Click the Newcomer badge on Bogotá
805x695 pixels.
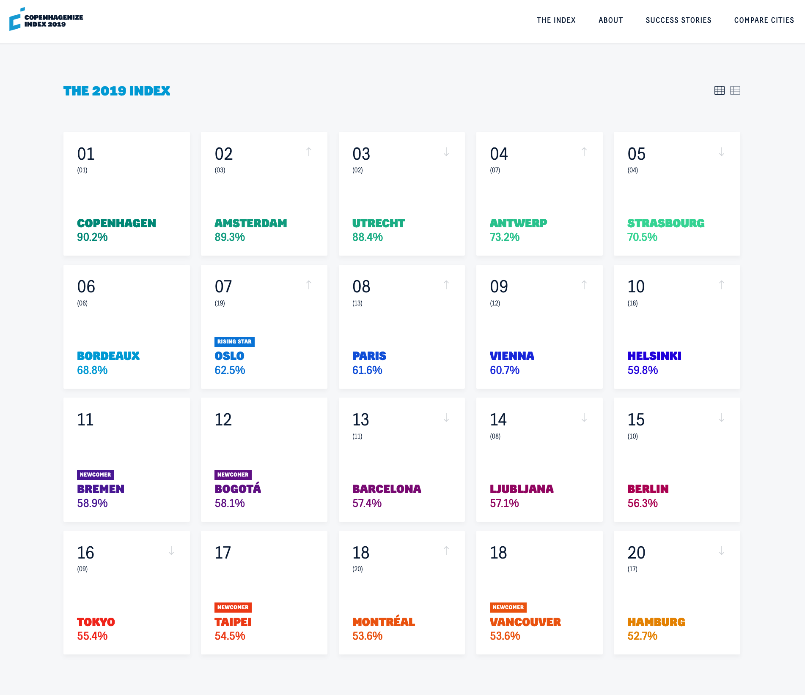tap(233, 474)
